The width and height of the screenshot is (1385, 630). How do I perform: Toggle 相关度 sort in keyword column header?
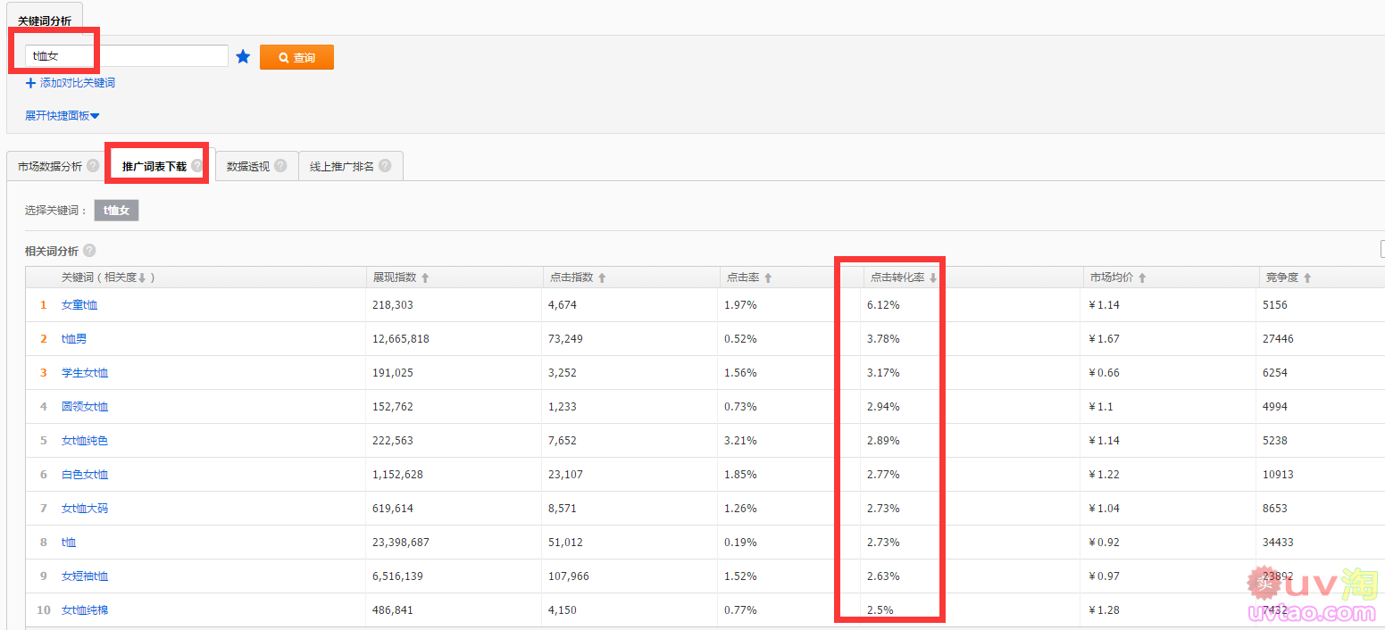[x=141, y=278]
